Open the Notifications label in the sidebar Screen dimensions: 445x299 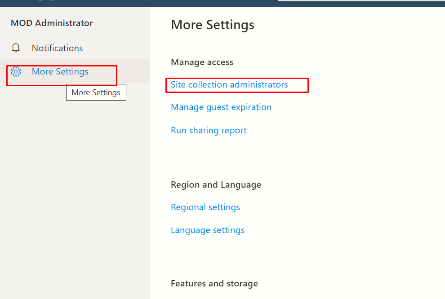tap(58, 48)
